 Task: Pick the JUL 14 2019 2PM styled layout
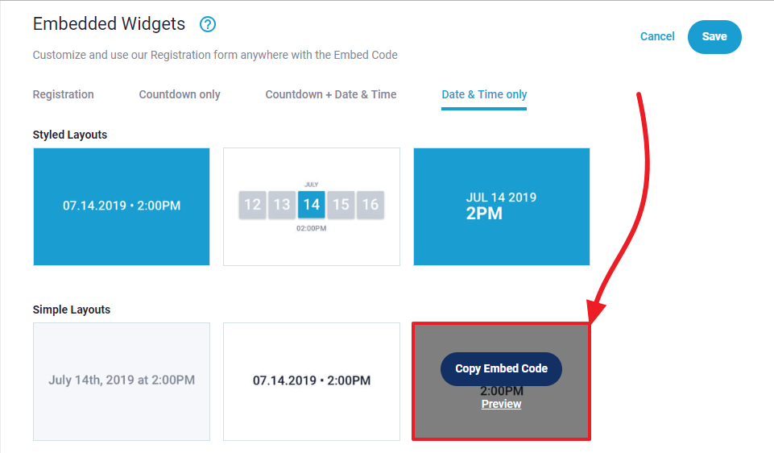pyautogui.click(x=501, y=206)
